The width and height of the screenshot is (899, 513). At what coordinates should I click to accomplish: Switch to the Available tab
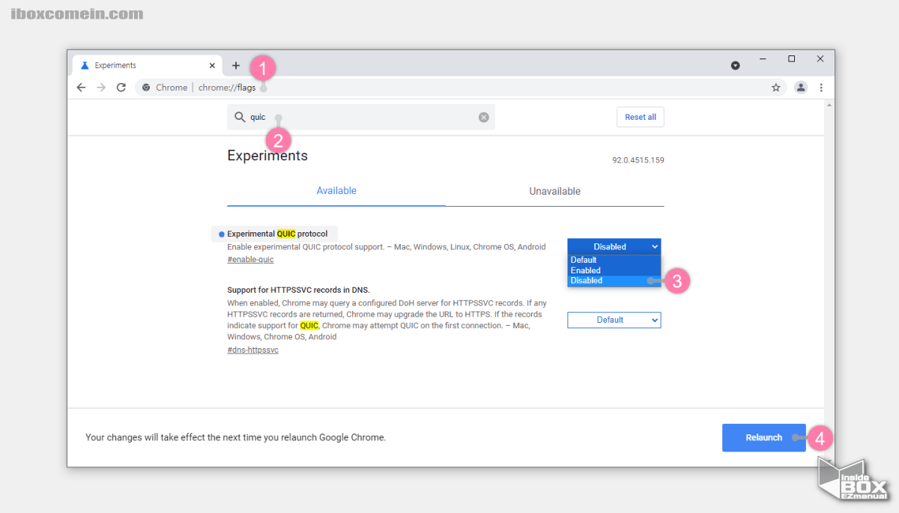336,191
